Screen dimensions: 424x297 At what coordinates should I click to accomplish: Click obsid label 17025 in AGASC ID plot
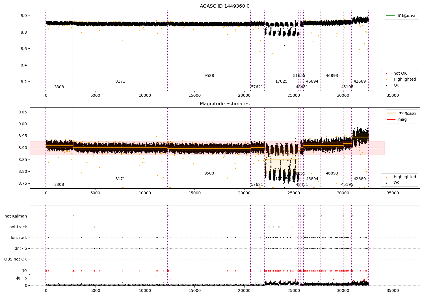tap(281, 81)
